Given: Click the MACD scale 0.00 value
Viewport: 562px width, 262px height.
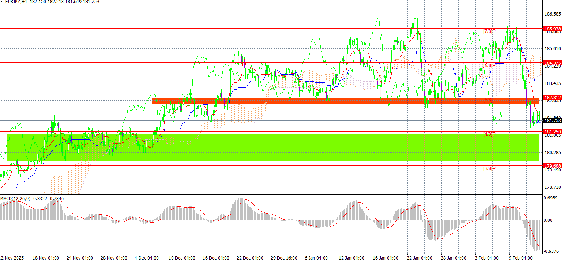Looking at the screenshot, I should point(548,220).
